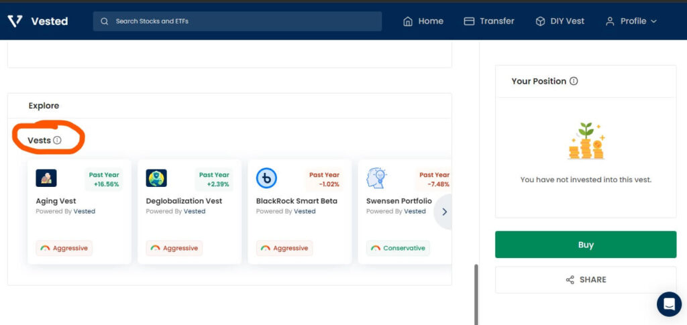
Task: Click the Vests heading text
Action: pyautogui.click(x=39, y=141)
